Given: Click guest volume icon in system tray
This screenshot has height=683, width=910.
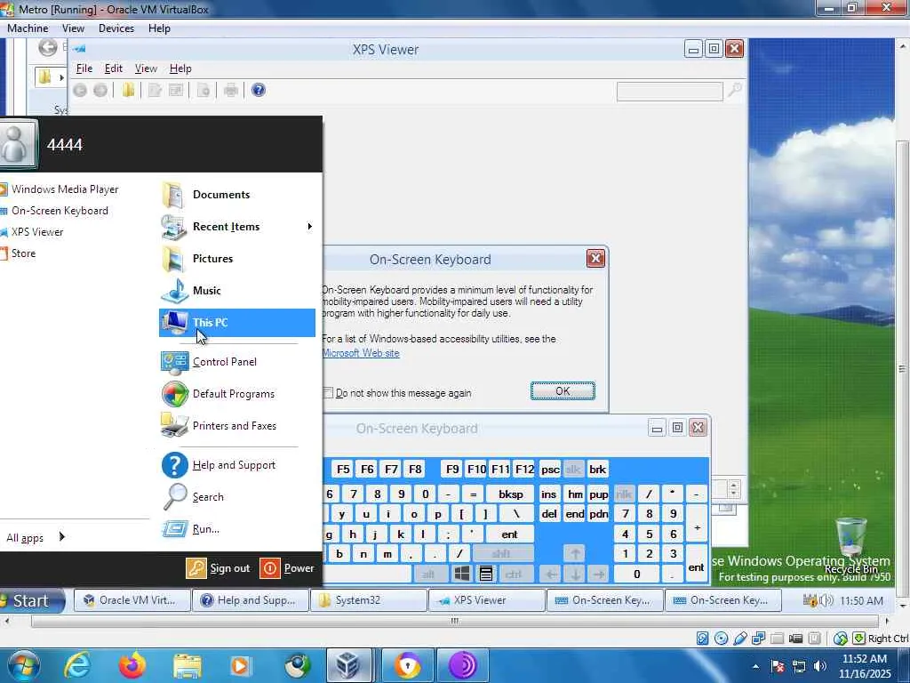Looking at the screenshot, I should (x=826, y=600).
